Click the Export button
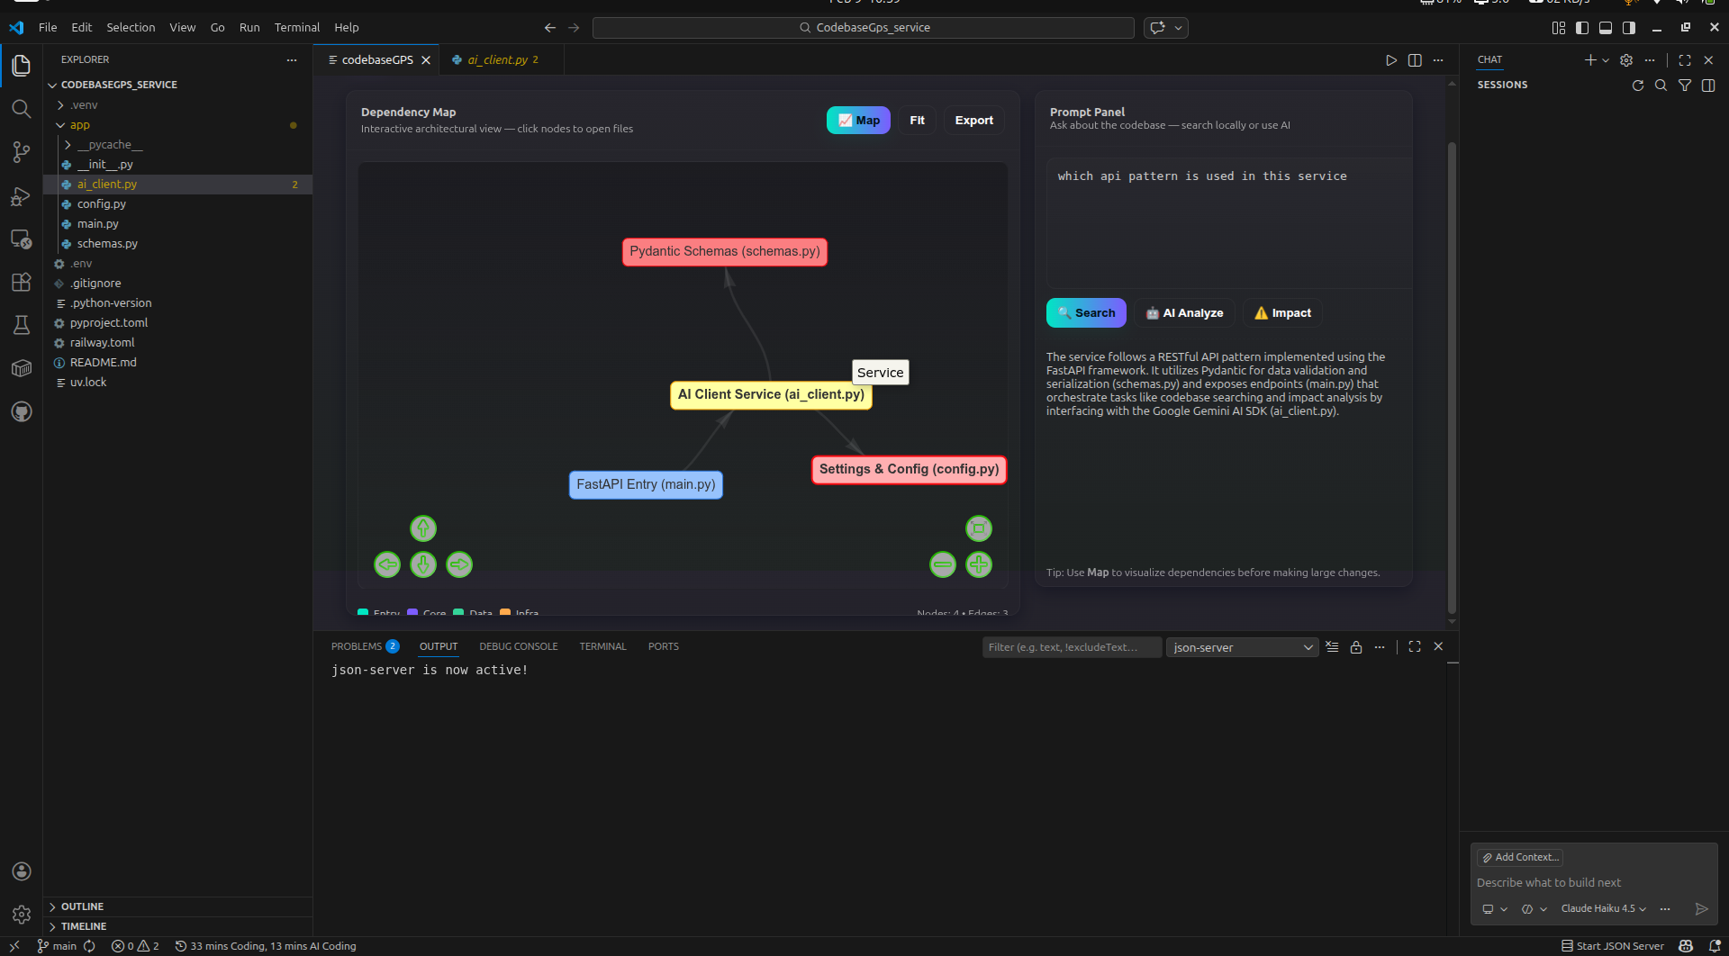The image size is (1729, 956). 974,121
